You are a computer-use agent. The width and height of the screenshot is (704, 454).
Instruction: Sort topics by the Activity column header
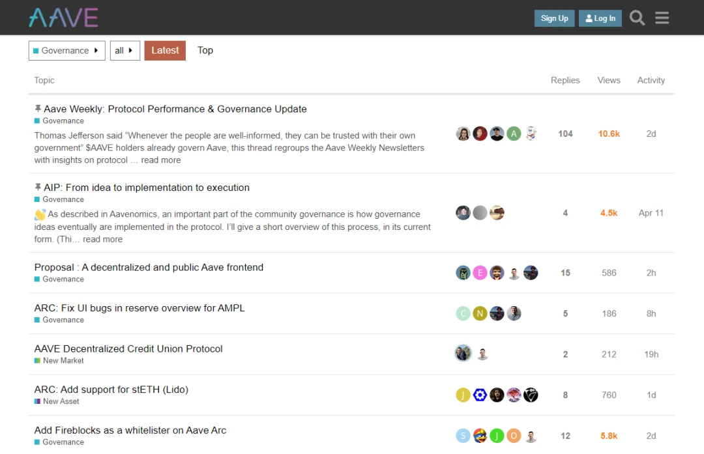(651, 80)
